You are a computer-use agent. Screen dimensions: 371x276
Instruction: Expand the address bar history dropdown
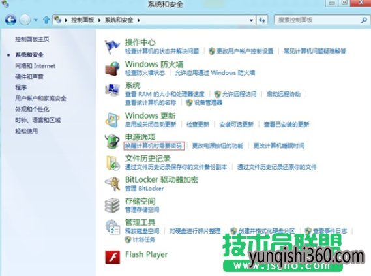pyautogui.click(x=251, y=20)
